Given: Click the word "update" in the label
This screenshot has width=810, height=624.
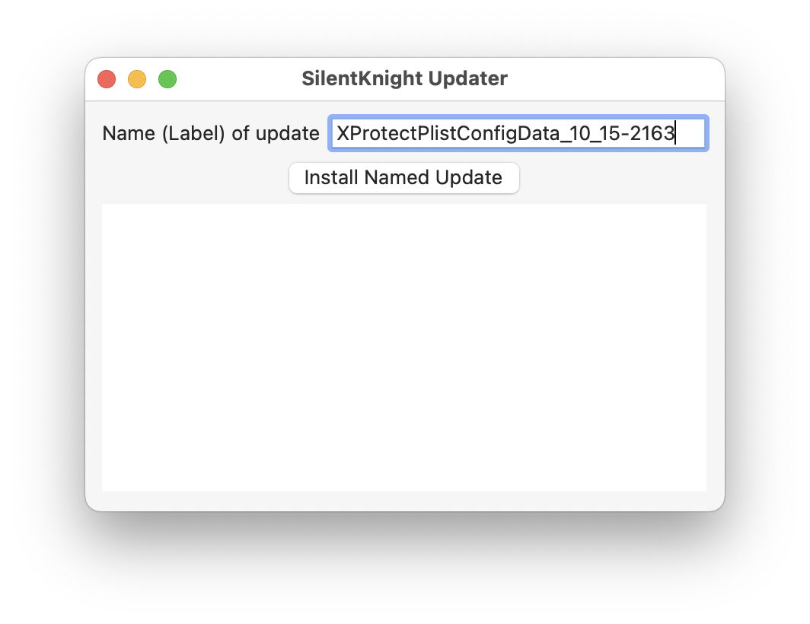Looking at the screenshot, I should pyautogui.click(x=287, y=134).
